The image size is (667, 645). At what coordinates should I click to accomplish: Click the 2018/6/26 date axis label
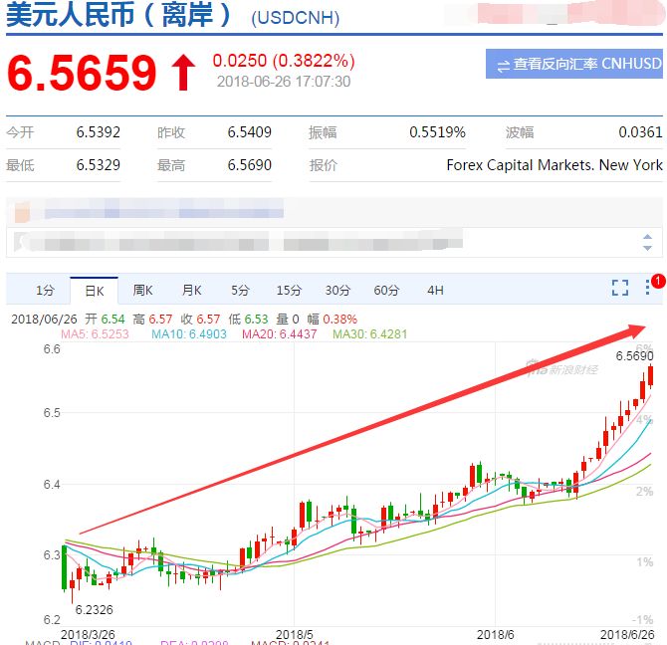(x=627, y=635)
